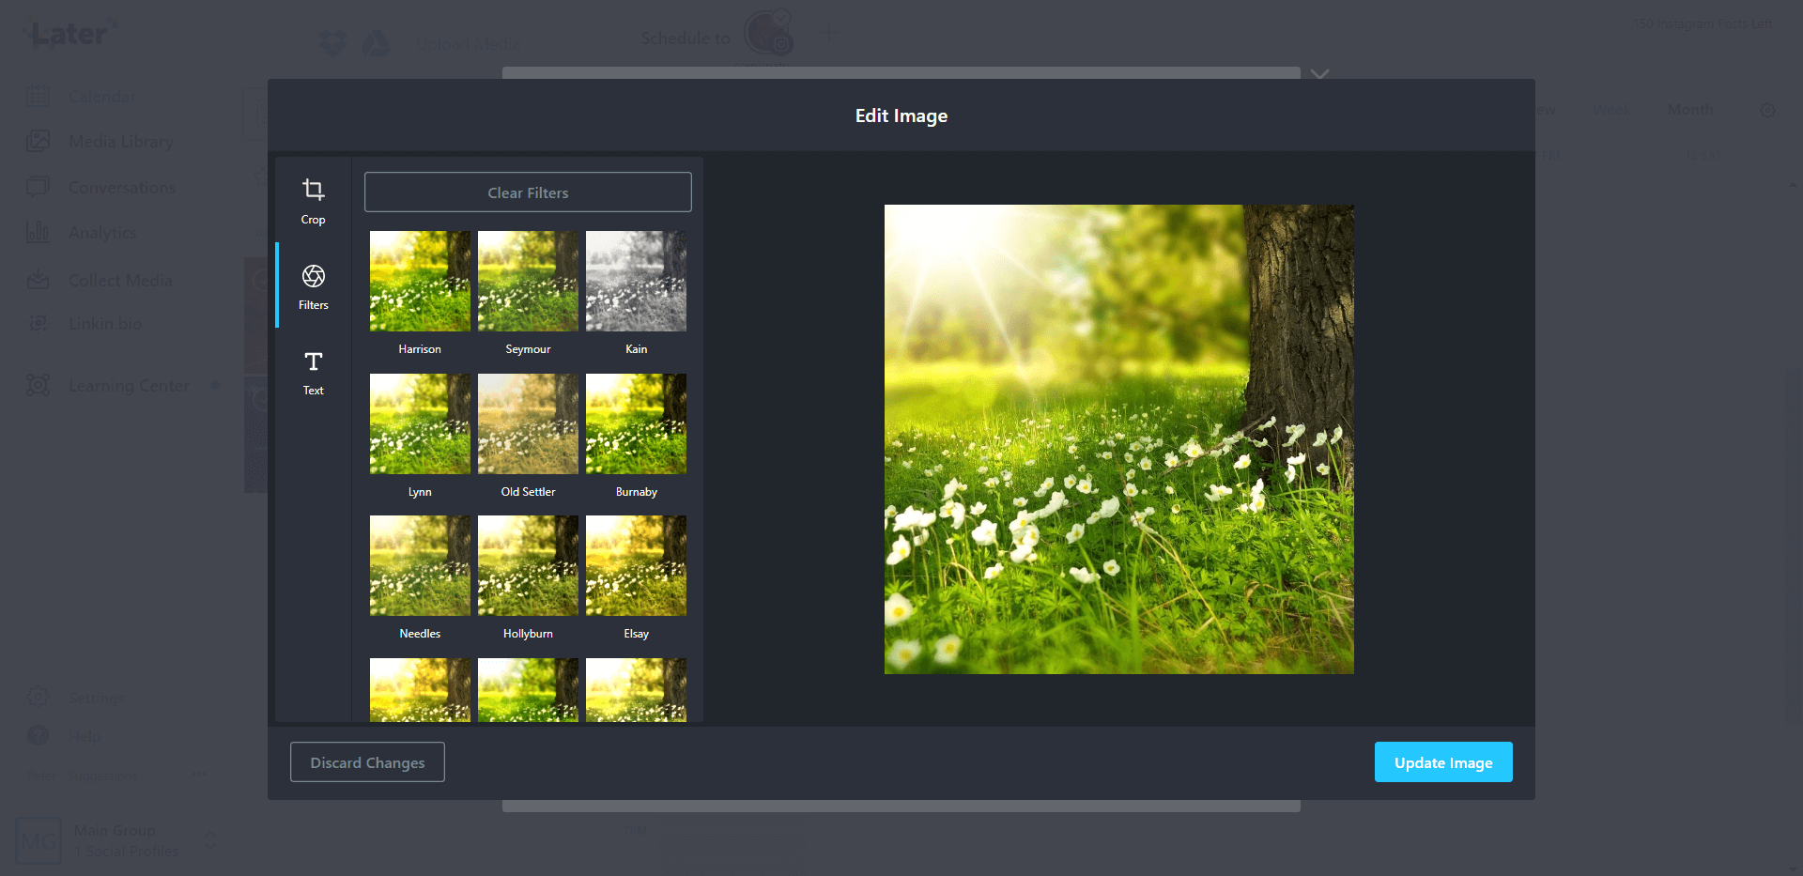
Task: Click the Media Library icon in sidebar
Action: click(38, 141)
